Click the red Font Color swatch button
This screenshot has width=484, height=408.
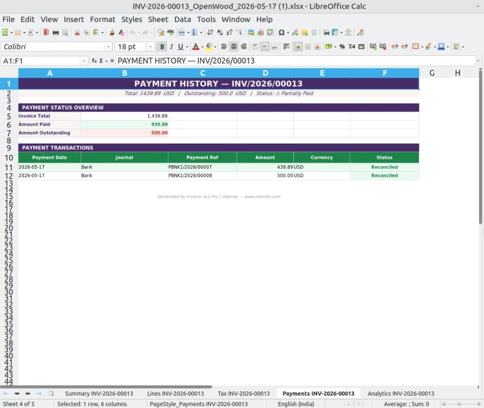(x=196, y=47)
